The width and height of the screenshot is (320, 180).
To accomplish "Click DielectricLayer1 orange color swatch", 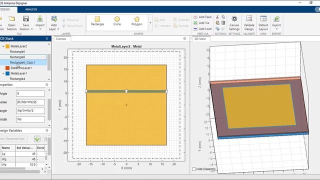I will pos(7,68).
